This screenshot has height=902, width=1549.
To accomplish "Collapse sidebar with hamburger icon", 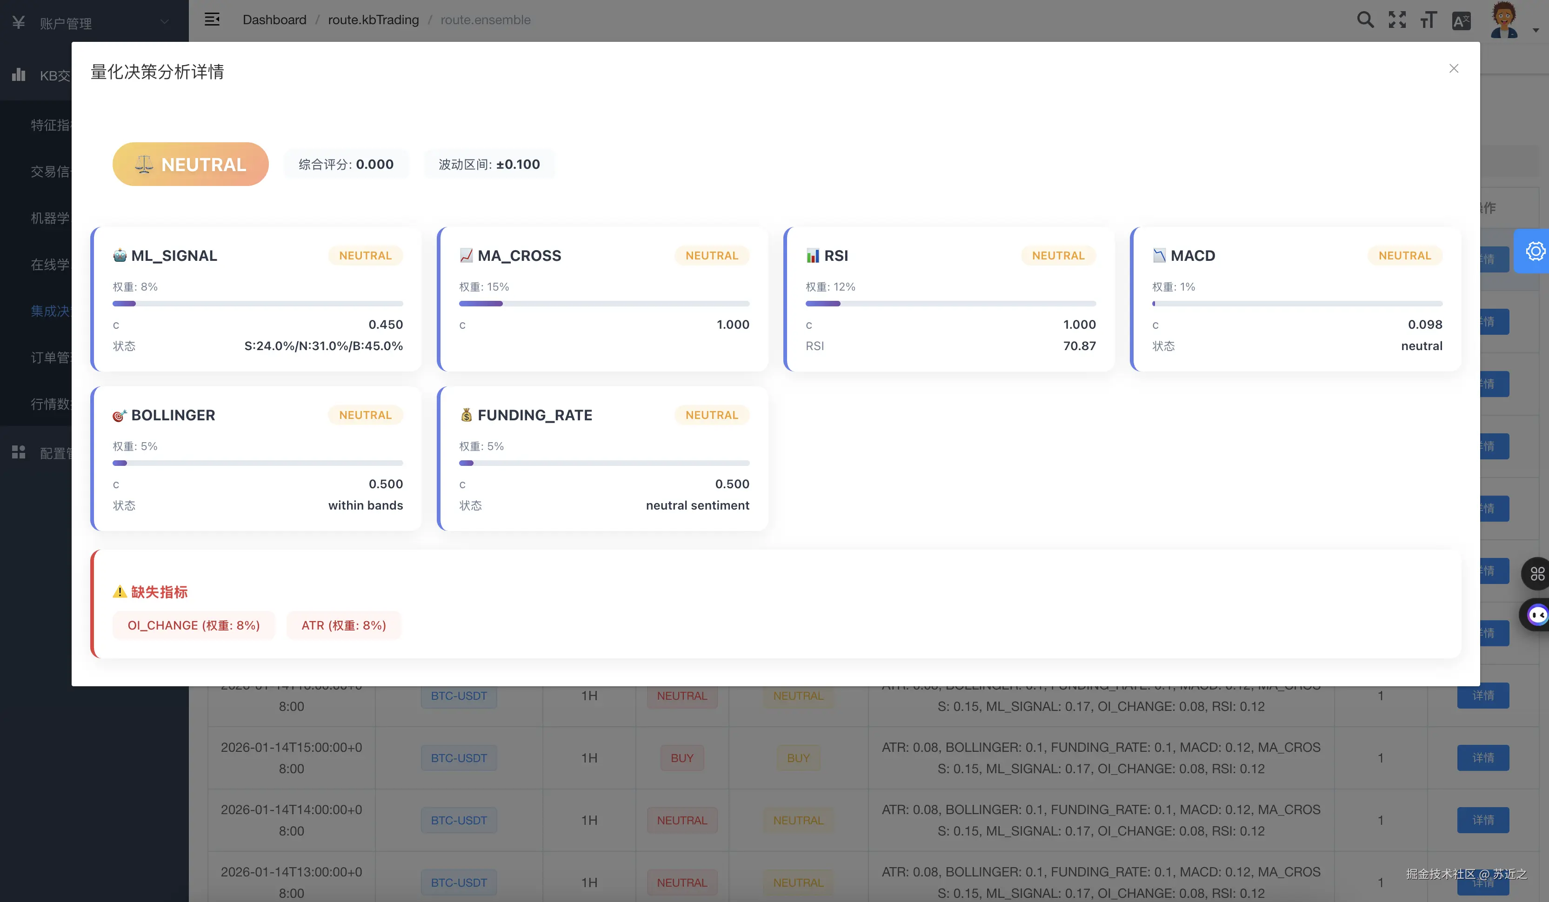I will pos(212,20).
